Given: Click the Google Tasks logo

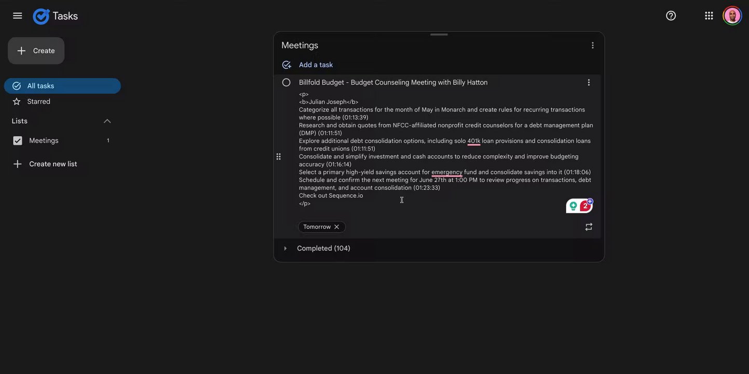Looking at the screenshot, I should (42, 16).
